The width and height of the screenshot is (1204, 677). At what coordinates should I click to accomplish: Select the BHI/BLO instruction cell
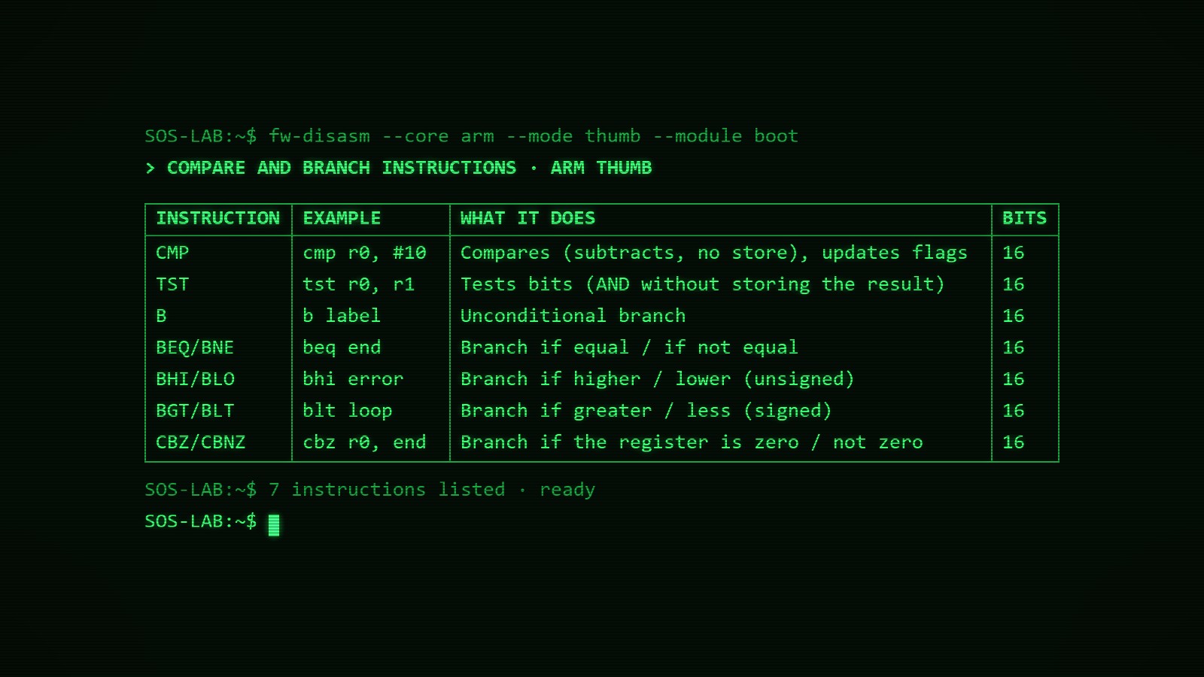pos(195,379)
